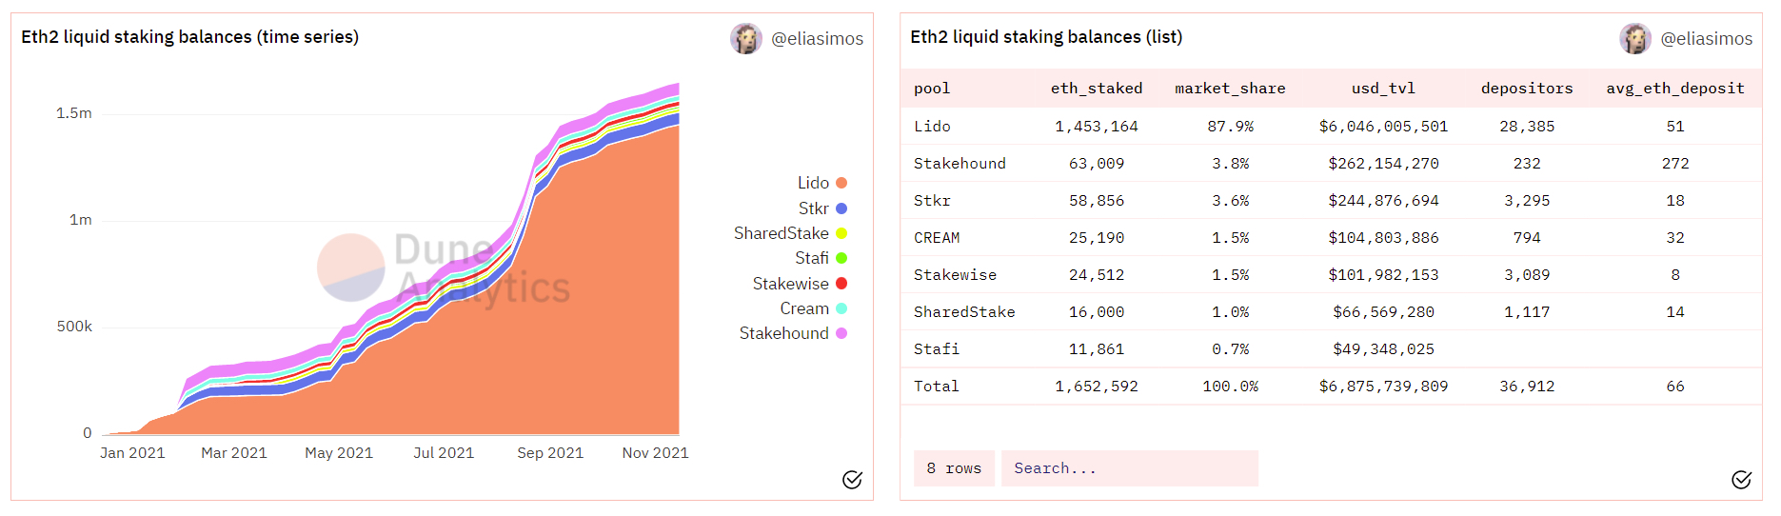
Task: Click the Cream cyan legend dot
Action: pyautogui.click(x=841, y=308)
